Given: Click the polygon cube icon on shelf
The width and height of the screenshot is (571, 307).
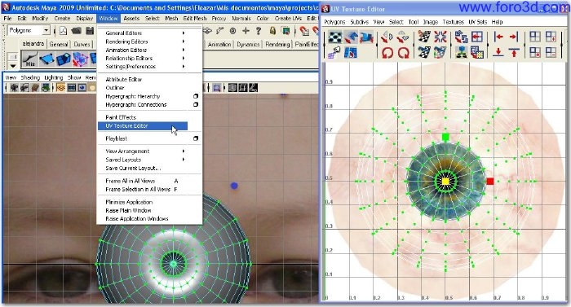Looking at the screenshot, I should [64, 59].
